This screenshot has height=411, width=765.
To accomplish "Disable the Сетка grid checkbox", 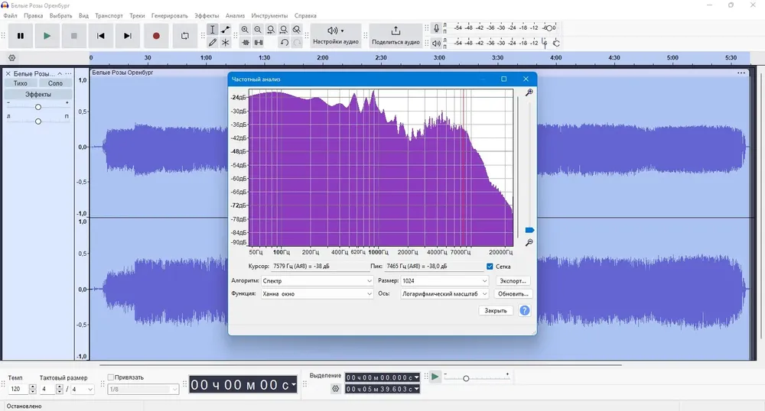I will 490,267.
